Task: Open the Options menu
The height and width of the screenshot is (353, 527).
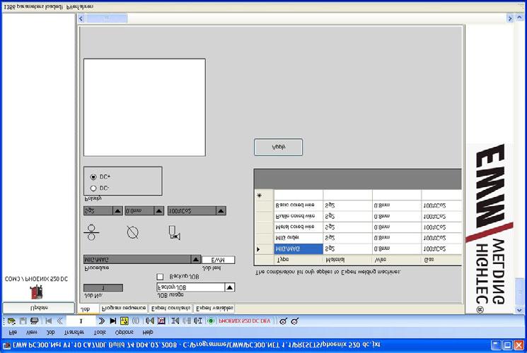Action: (x=124, y=333)
